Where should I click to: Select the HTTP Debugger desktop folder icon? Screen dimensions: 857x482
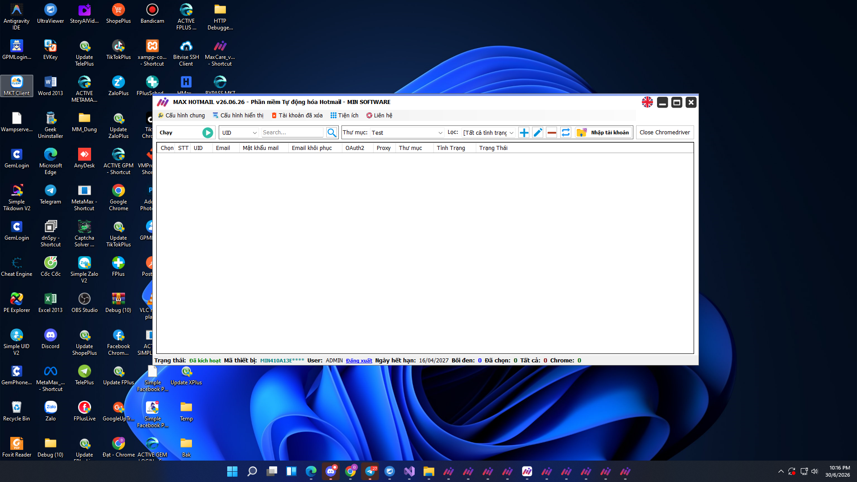tap(220, 17)
